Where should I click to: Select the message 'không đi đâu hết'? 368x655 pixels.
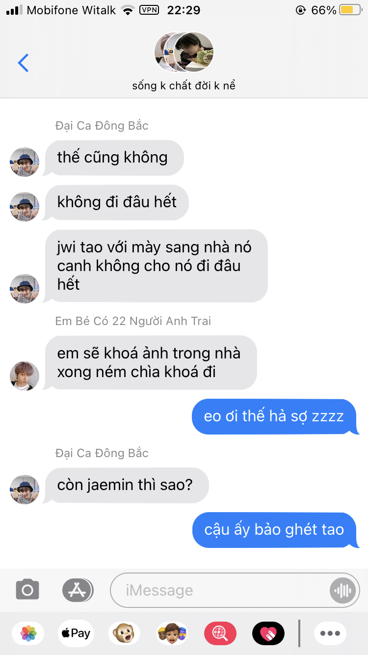coord(117,202)
